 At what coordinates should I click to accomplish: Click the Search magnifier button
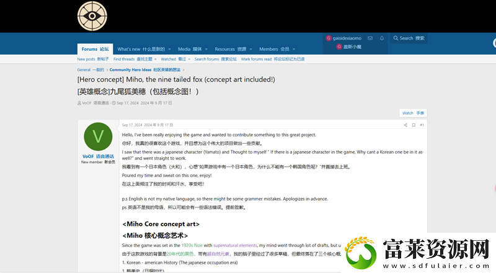pyautogui.click(x=409, y=38)
